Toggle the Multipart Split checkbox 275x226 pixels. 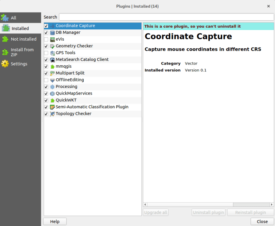point(46,73)
